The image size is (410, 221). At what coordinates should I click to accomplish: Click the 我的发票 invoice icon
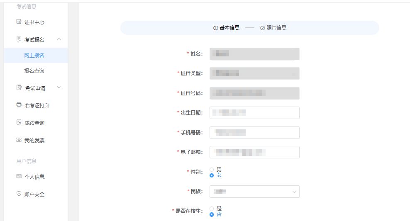[19, 140]
